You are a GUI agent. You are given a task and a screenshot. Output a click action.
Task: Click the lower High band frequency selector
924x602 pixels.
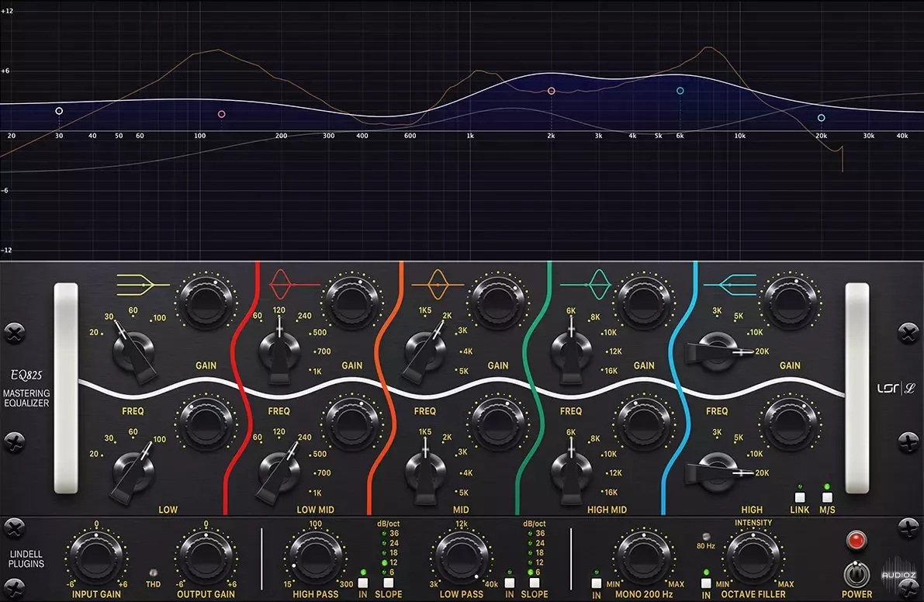(x=718, y=472)
